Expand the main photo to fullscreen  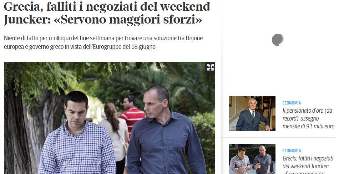pos(210,67)
